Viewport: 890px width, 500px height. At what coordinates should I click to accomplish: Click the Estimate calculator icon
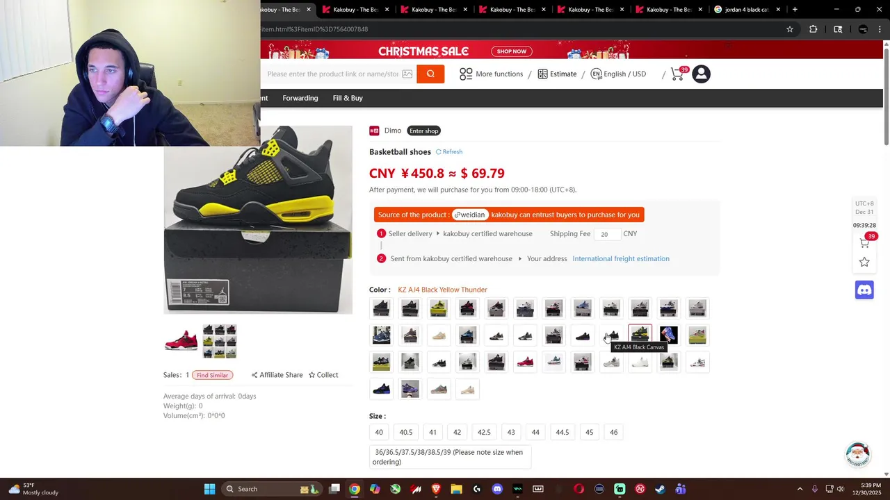coord(542,74)
